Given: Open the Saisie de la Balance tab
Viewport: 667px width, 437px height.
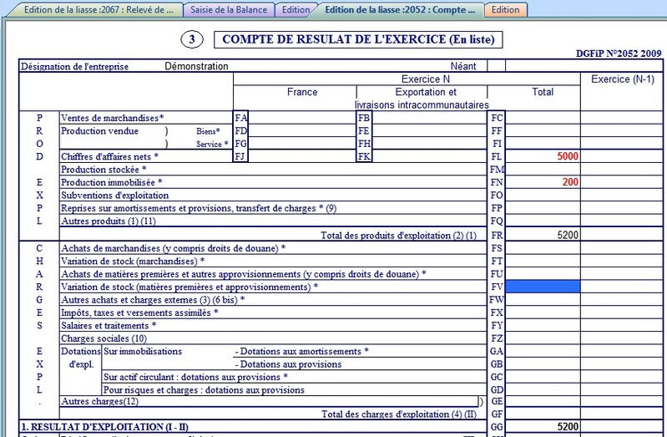Looking at the screenshot, I should click(229, 10).
